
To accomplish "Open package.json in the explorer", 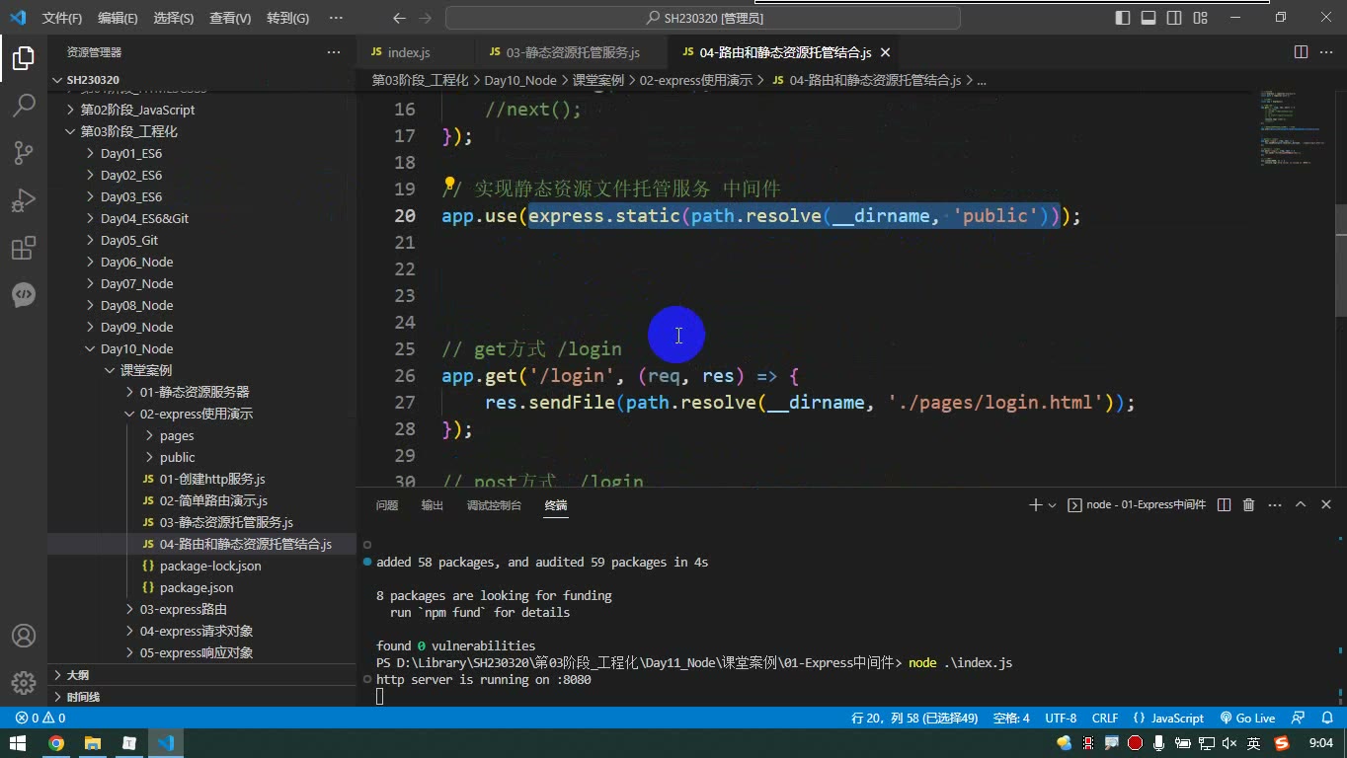I will [201, 587].
